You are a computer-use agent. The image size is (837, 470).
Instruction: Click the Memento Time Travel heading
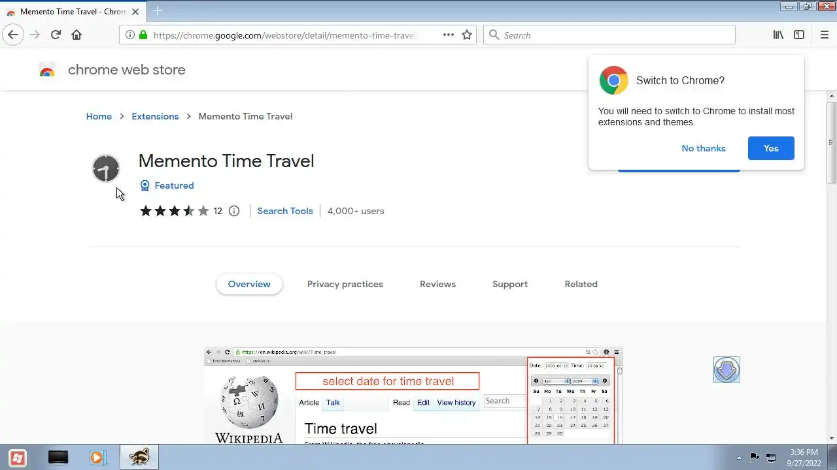click(226, 161)
